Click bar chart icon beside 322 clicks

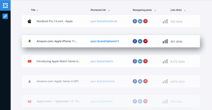point(165,21)
